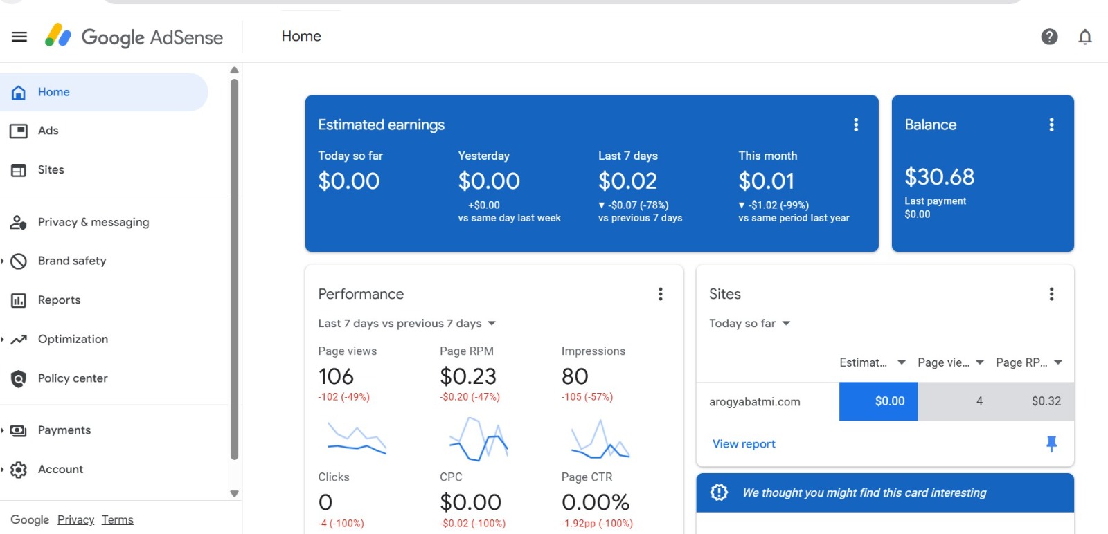Expand the Account submenu arrow
This screenshot has width=1108, height=534.
pyautogui.click(x=3, y=470)
